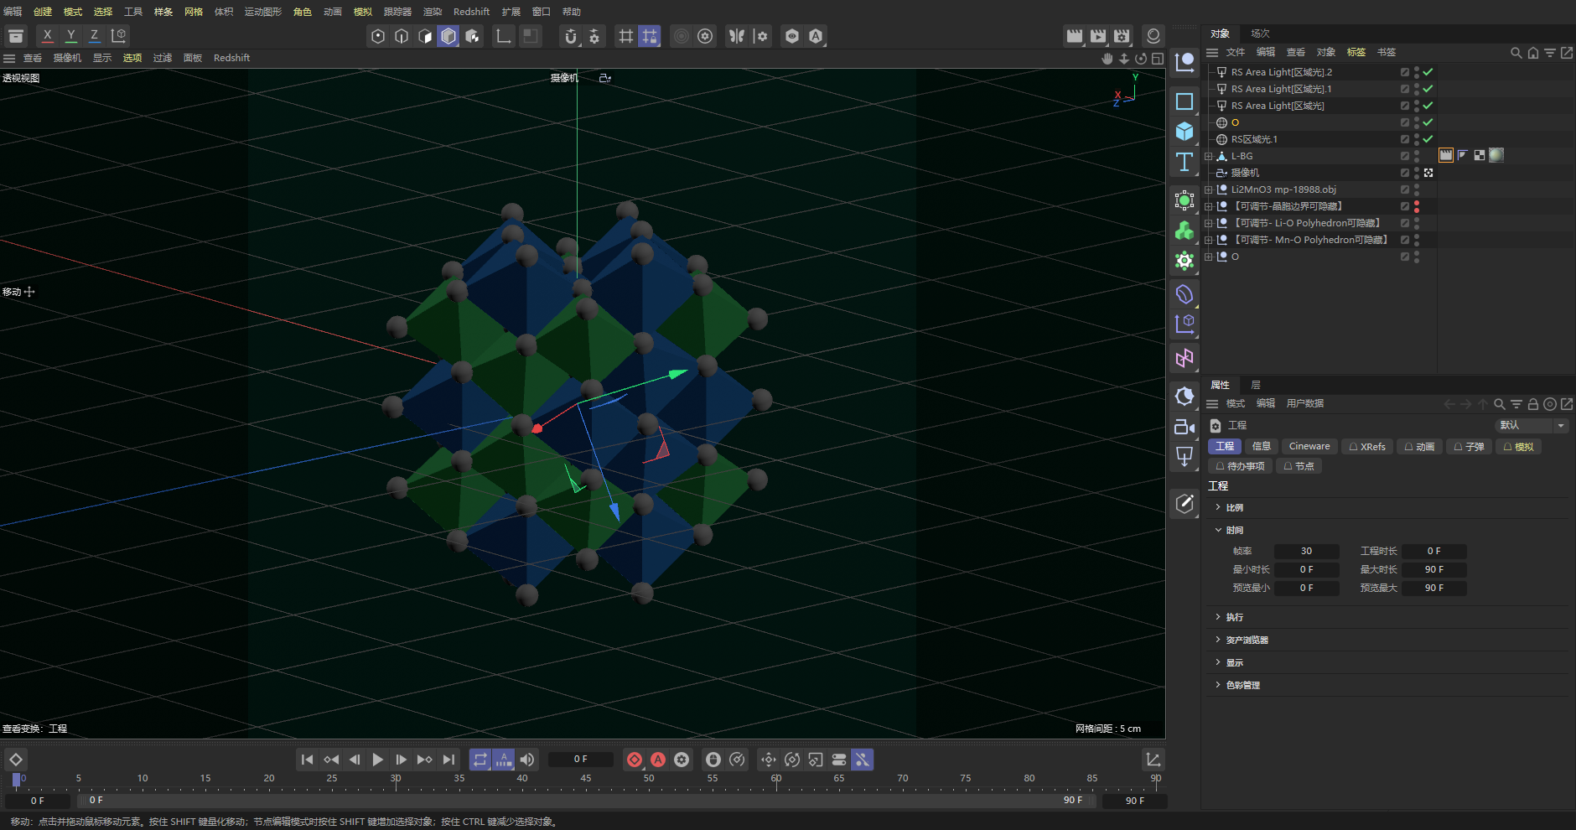Select the 信息 tab button
Viewport: 1576px width, 830px height.
(x=1261, y=446)
